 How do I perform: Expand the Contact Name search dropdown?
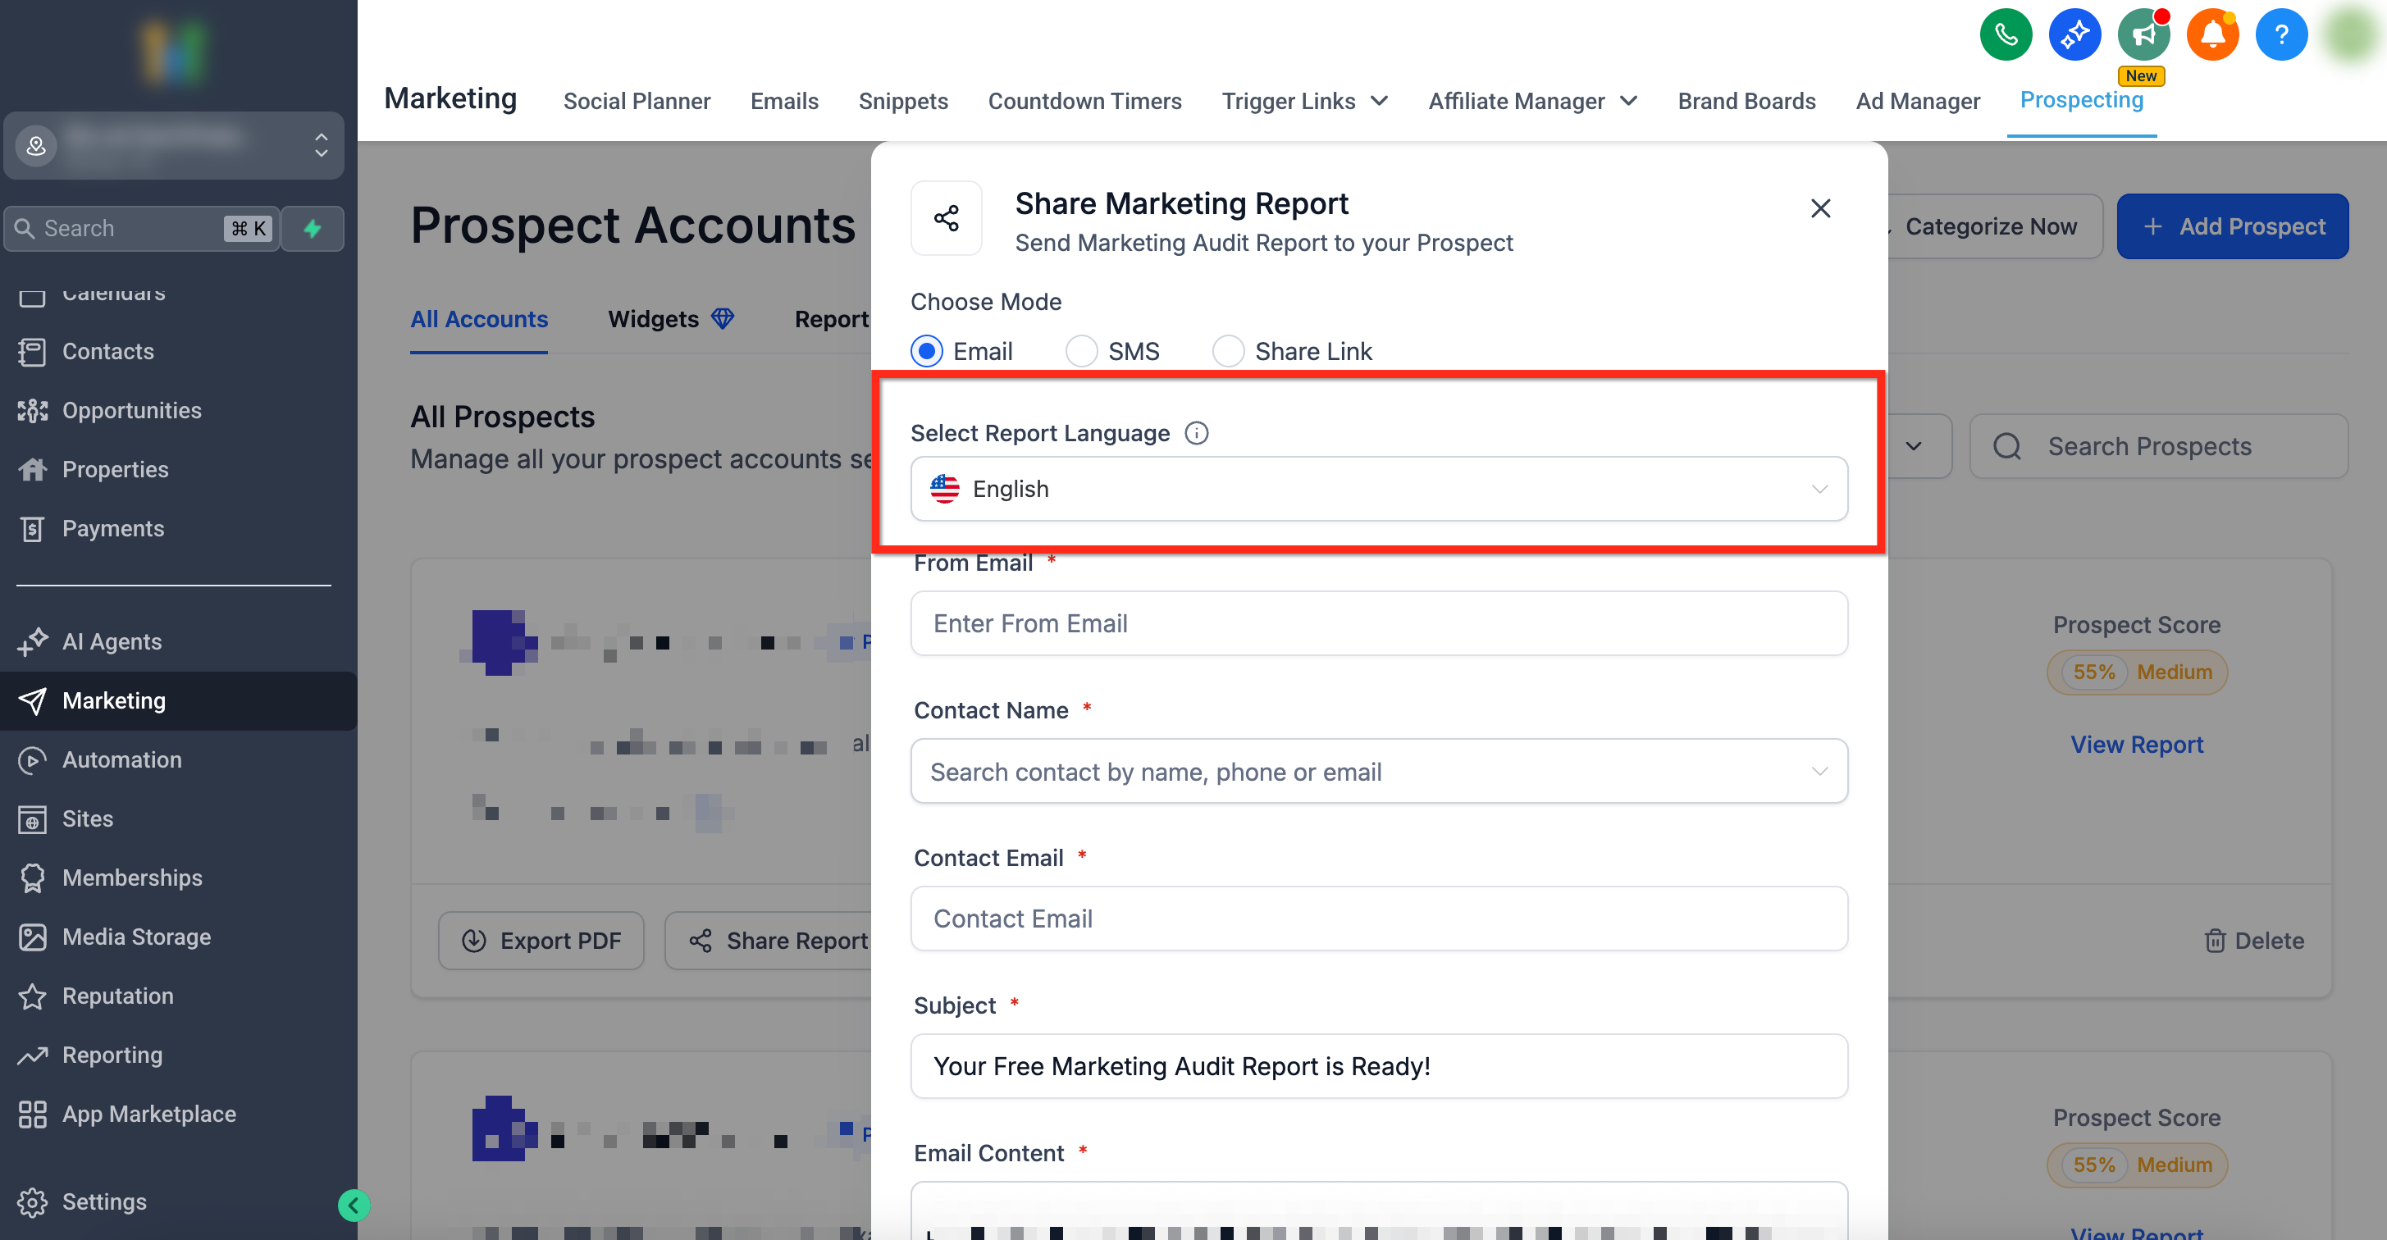(x=1378, y=771)
